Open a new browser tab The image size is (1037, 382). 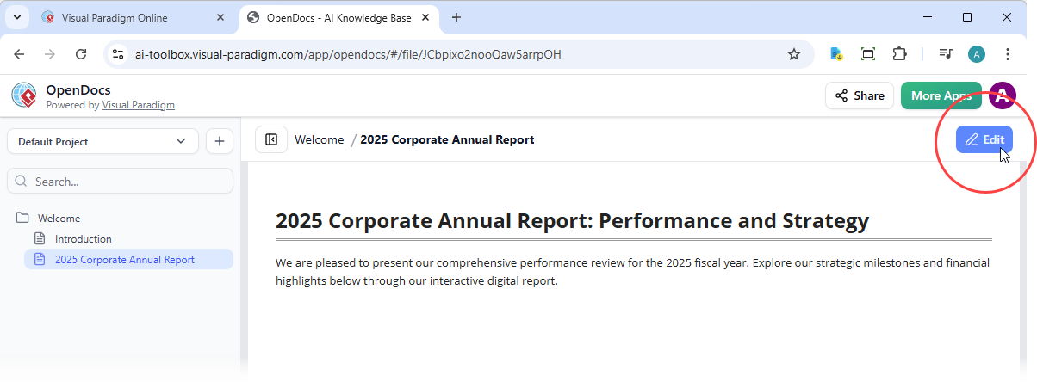coord(456,17)
